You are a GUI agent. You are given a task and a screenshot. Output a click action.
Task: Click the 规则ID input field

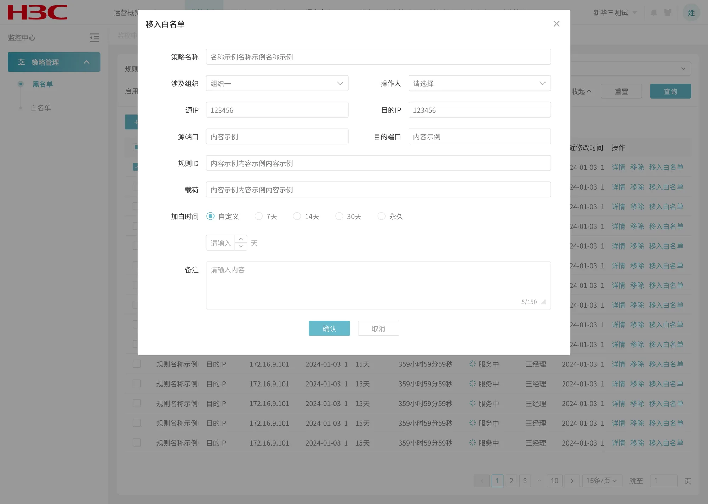378,163
